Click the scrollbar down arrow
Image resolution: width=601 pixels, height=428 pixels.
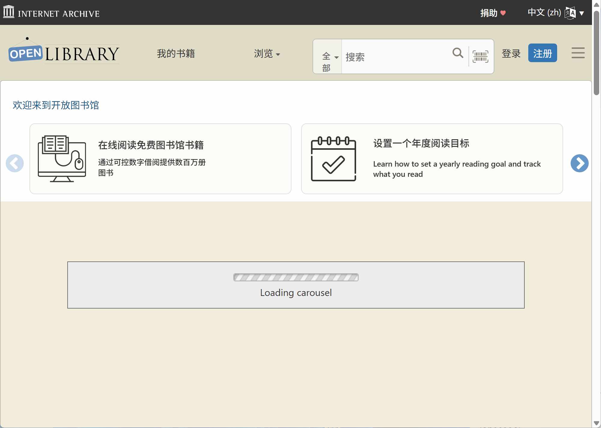tap(596, 423)
